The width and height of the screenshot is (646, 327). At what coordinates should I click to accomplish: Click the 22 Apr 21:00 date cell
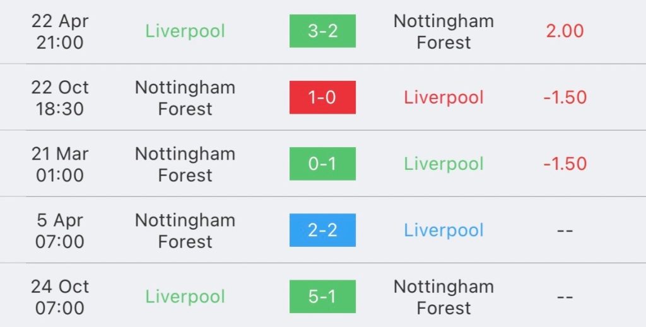tap(60, 32)
